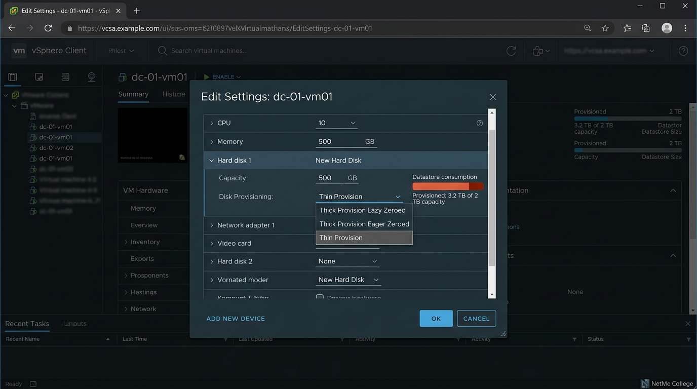Click the corner icon on console thumbnail
The width and height of the screenshot is (697, 389).
click(x=182, y=158)
